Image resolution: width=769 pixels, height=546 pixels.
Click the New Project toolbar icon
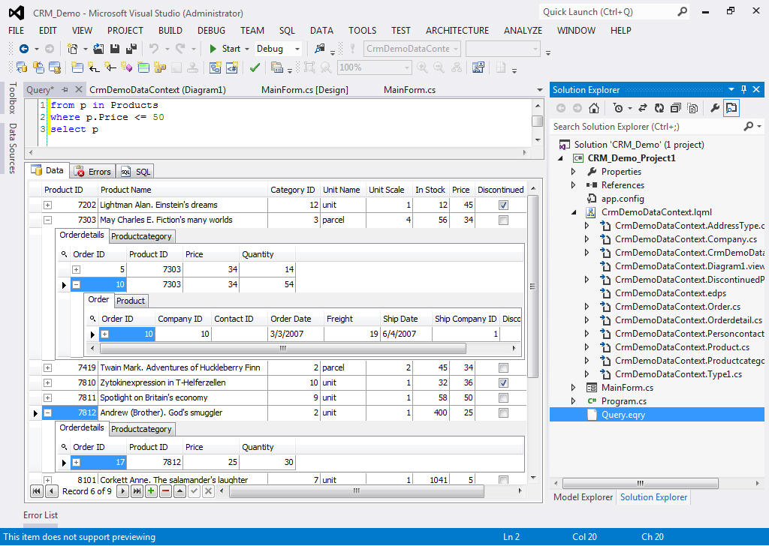(x=73, y=49)
